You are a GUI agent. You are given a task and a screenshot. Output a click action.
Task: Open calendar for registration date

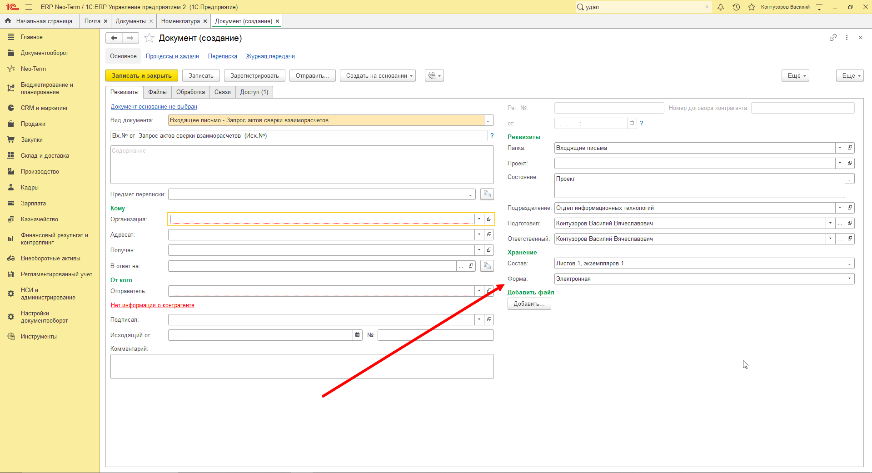[x=632, y=123]
